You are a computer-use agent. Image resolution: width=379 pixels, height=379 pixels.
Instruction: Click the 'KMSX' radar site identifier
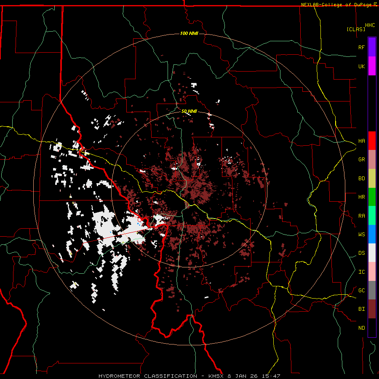pyautogui.click(x=216, y=376)
